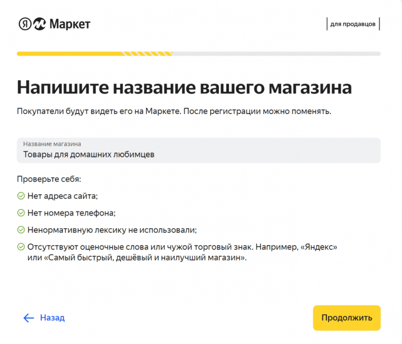Viewport: 402px width, 344px height.
Task: Click the green check icon next to 'Нет адреса сайта'
Action: 21,196
